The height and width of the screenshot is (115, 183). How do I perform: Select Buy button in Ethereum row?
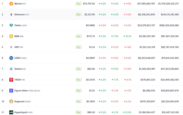(x=79, y=15)
